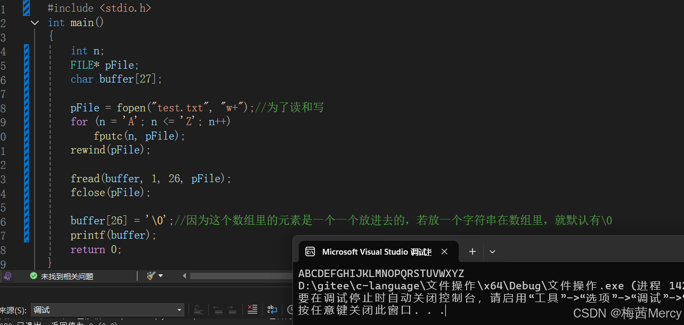Click the fputc(n, pFile); line

140,136
